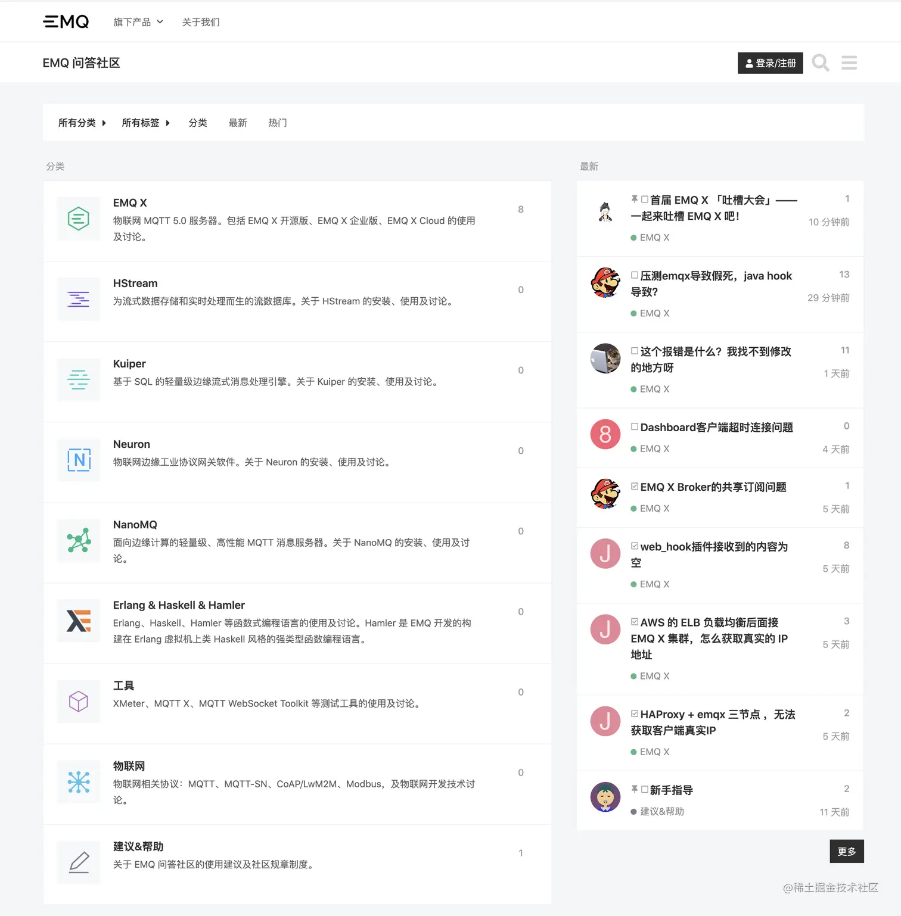The width and height of the screenshot is (901, 916).
Task: Check the box beside Dashboard客户端超时连接问题
Action: coord(633,426)
